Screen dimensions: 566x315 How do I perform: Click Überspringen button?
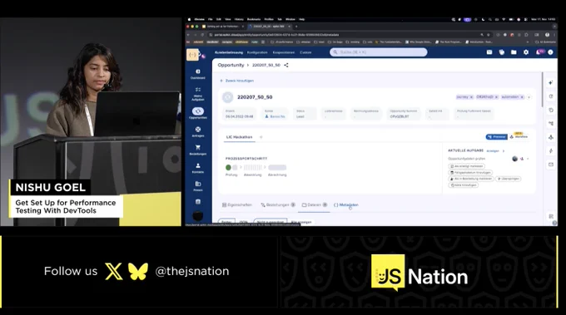508,179
